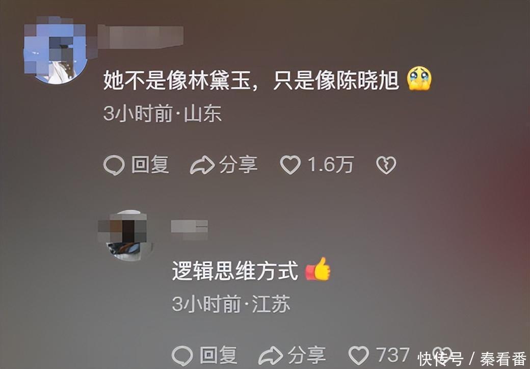The width and height of the screenshot is (530, 369).
Task: Click the share arrow icon under 山东 comment
Action: [x=202, y=165]
